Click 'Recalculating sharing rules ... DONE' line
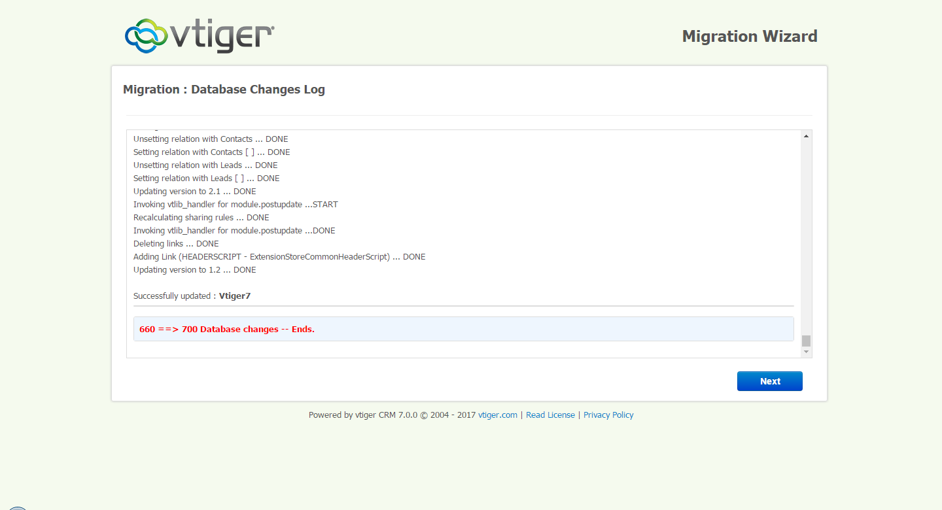The height and width of the screenshot is (510, 942). click(x=201, y=218)
